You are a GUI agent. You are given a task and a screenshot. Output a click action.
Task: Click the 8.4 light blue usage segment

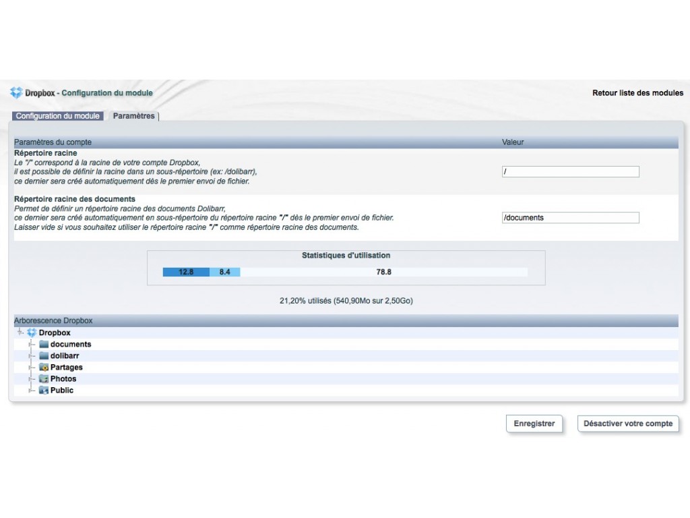pyautogui.click(x=225, y=272)
